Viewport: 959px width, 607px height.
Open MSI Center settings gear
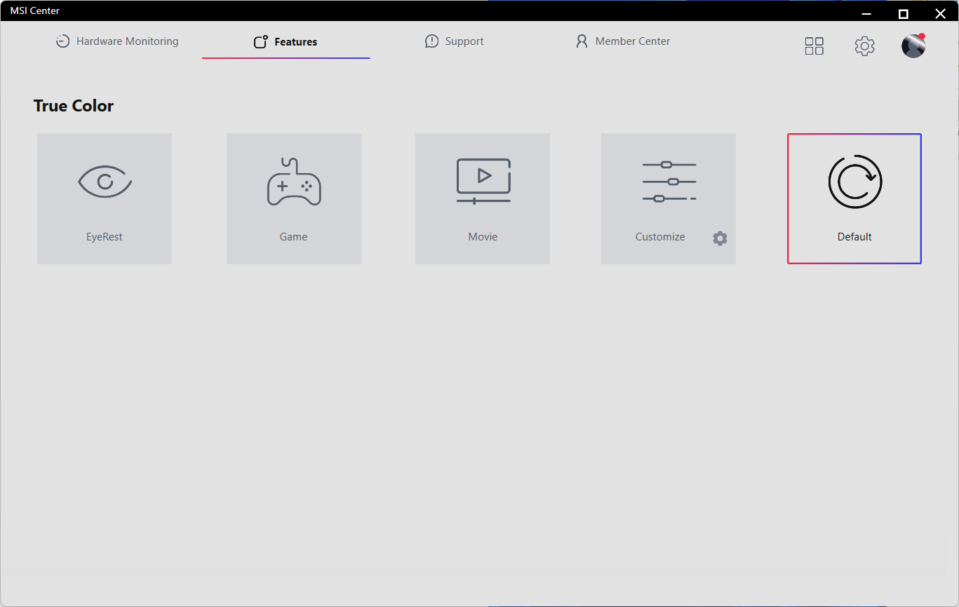point(864,46)
